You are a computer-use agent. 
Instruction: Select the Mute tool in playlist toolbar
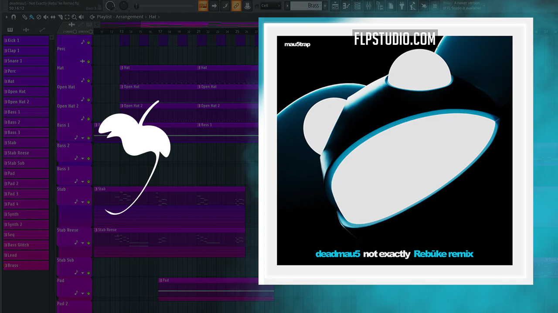(46, 17)
